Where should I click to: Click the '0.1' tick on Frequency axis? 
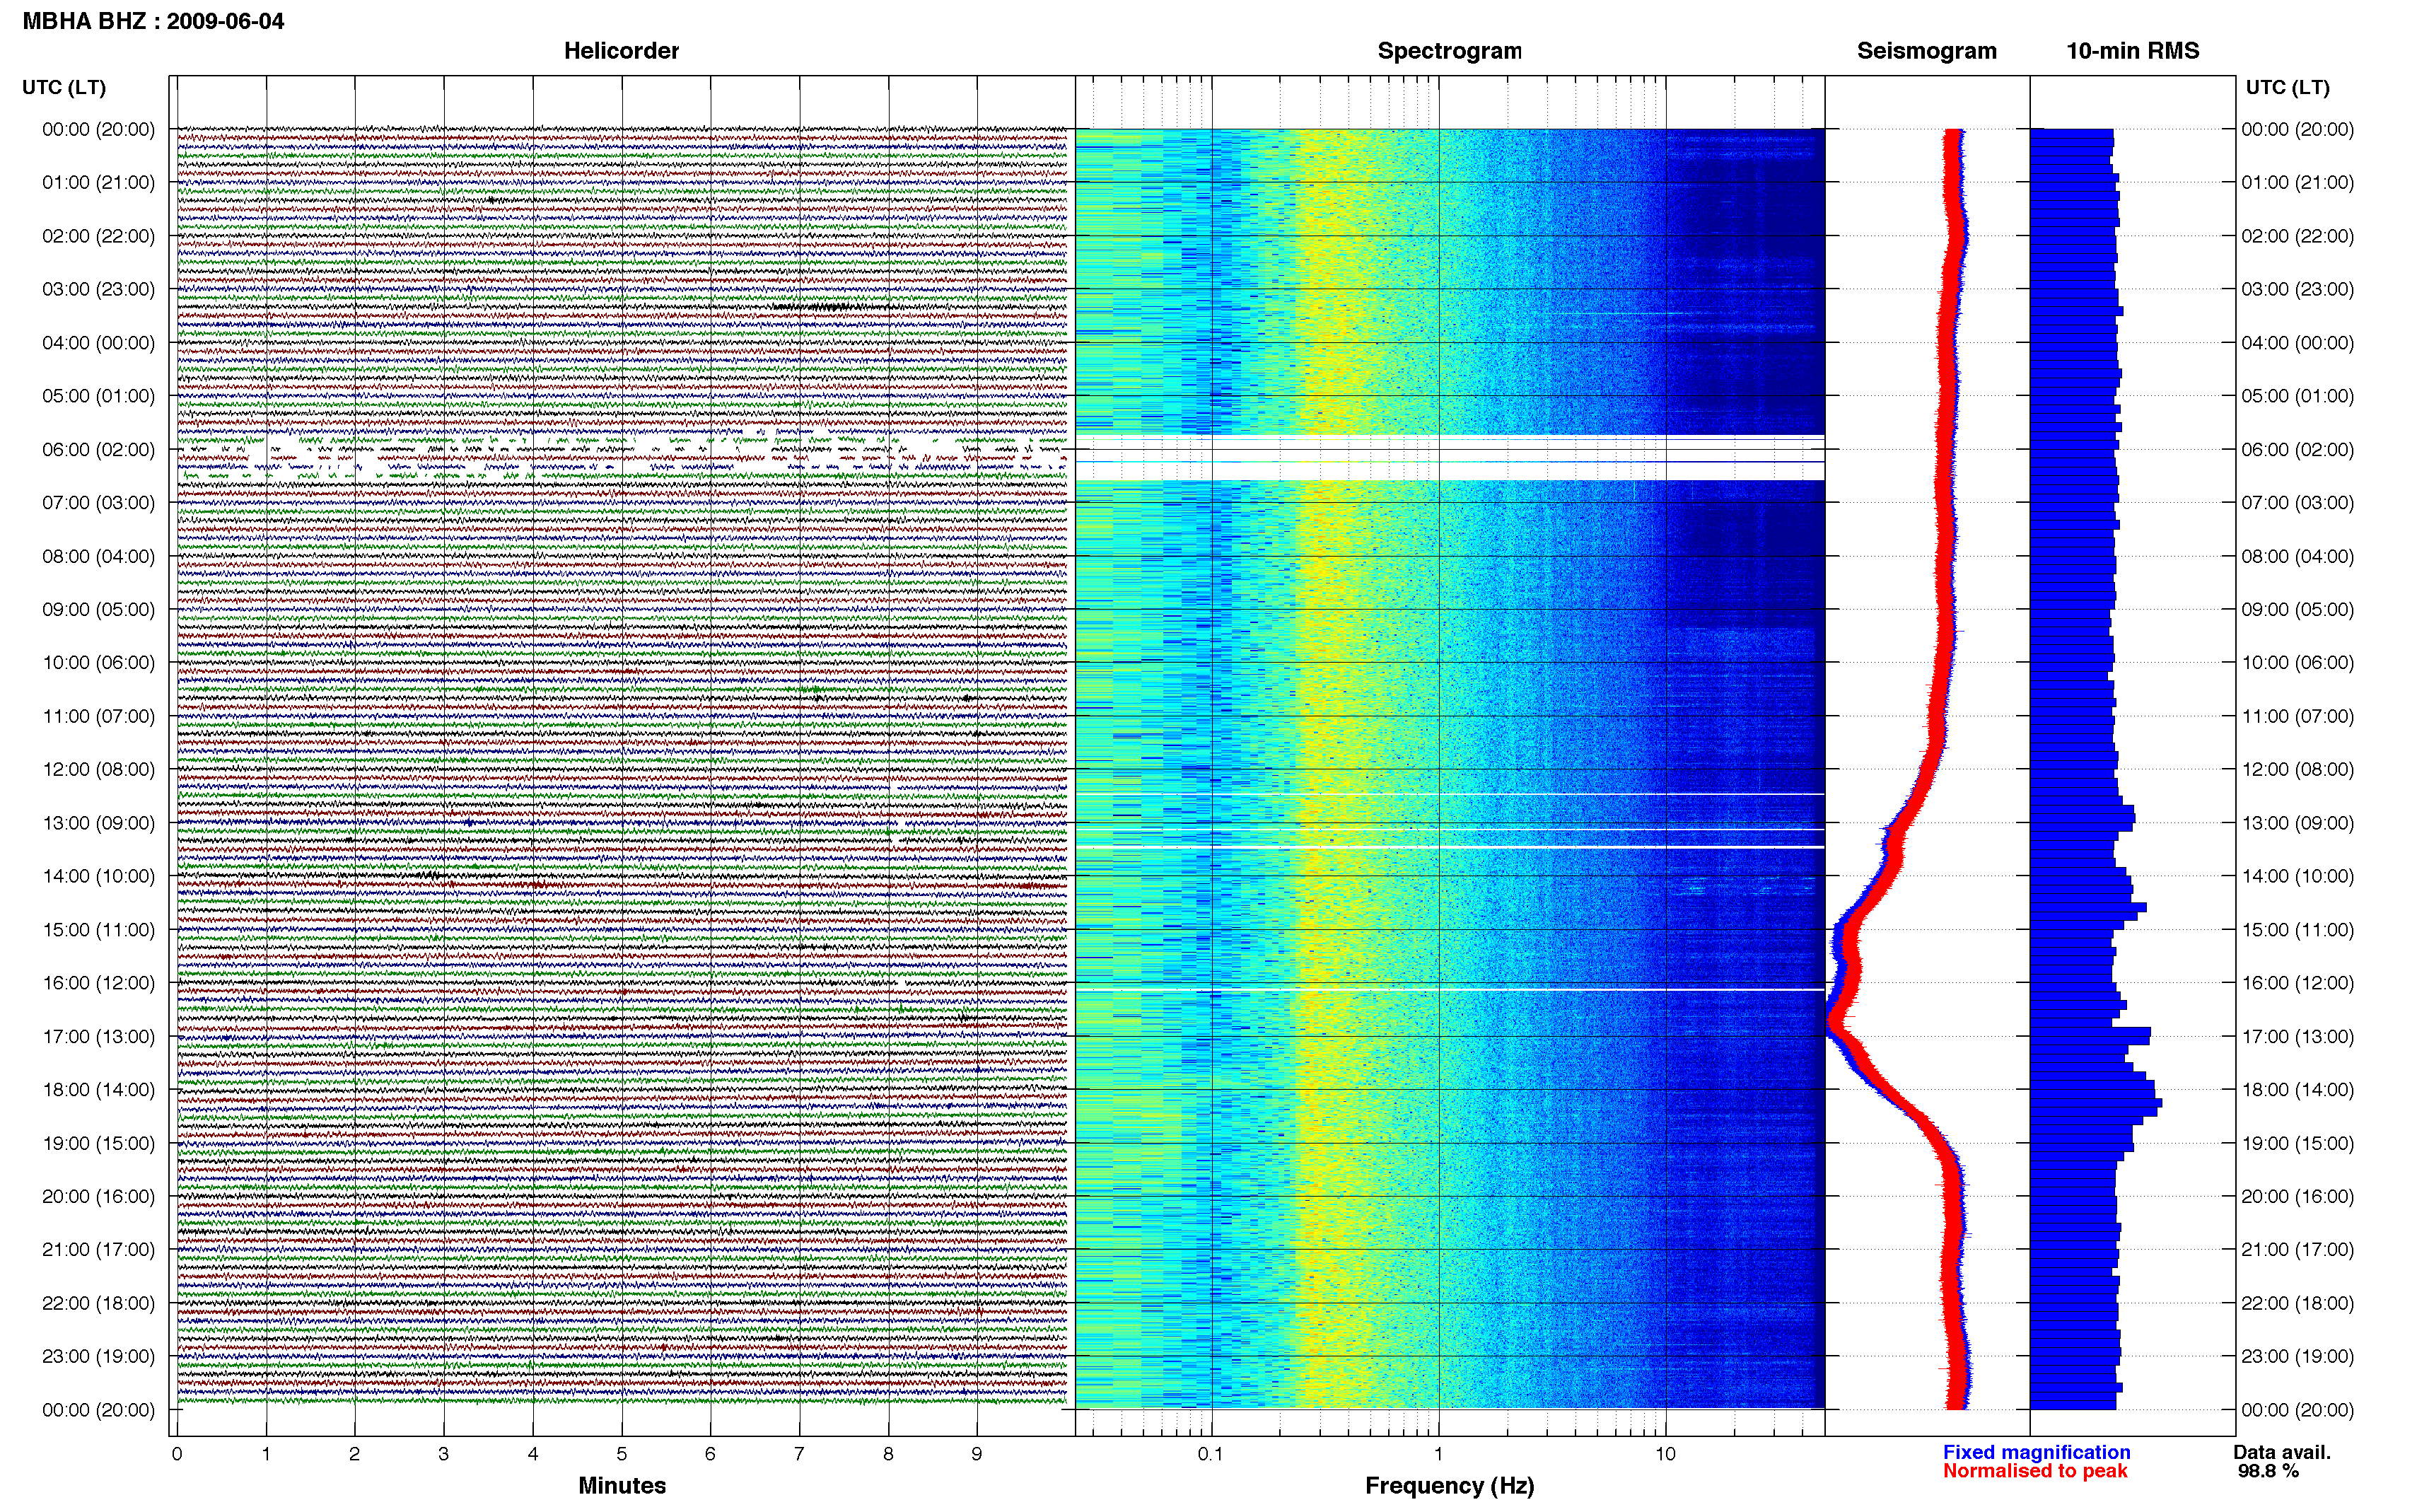pyautogui.click(x=1211, y=1454)
